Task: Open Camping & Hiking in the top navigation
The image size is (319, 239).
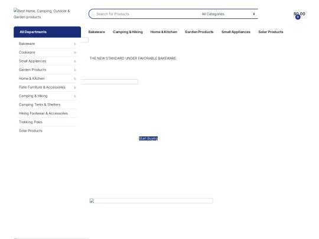Action: pyautogui.click(x=128, y=32)
